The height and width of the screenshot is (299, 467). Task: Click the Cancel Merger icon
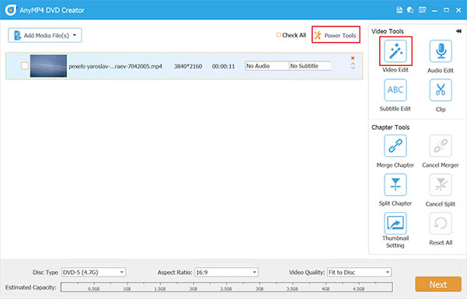[441, 146]
